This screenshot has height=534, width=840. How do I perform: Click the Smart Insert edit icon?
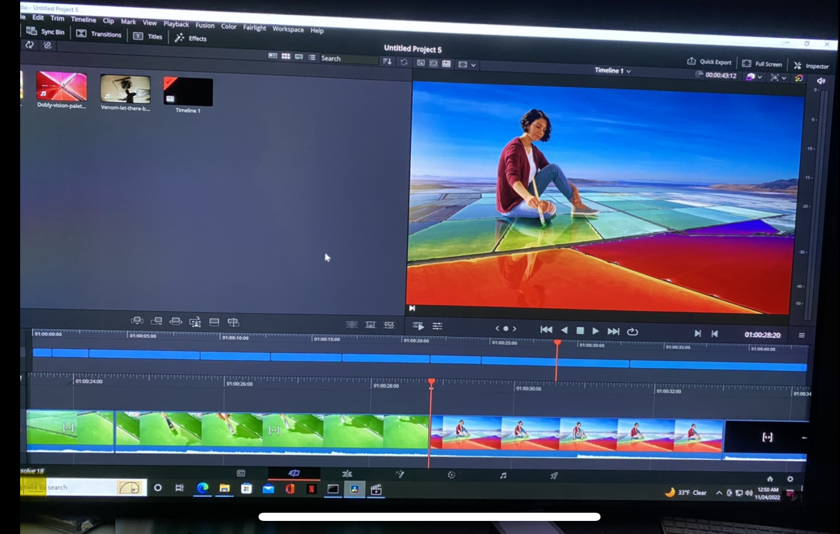[x=137, y=321]
